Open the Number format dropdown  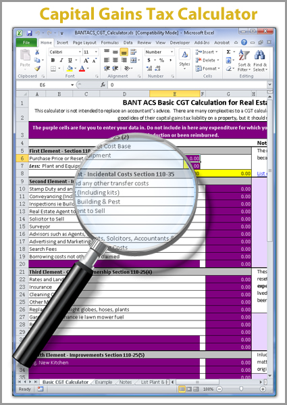click(x=172, y=52)
